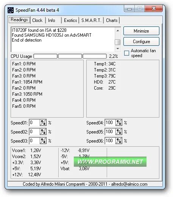Select the 'Fan5: 0 RPM' reading
Image resolution: width=173 pixels, height=197 pixels.
pyautogui.click(x=24, y=106)
